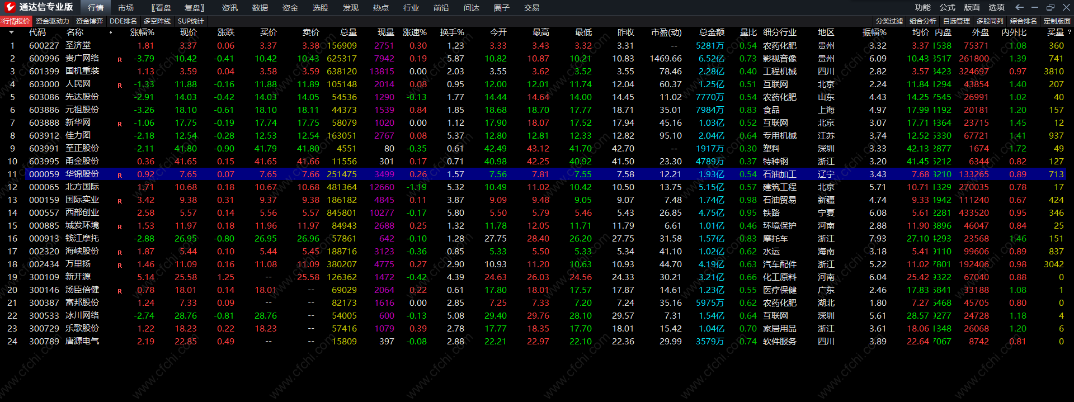Open the 功能 menu
This screenshot has width=1074, height=402.
coord(923,7)
